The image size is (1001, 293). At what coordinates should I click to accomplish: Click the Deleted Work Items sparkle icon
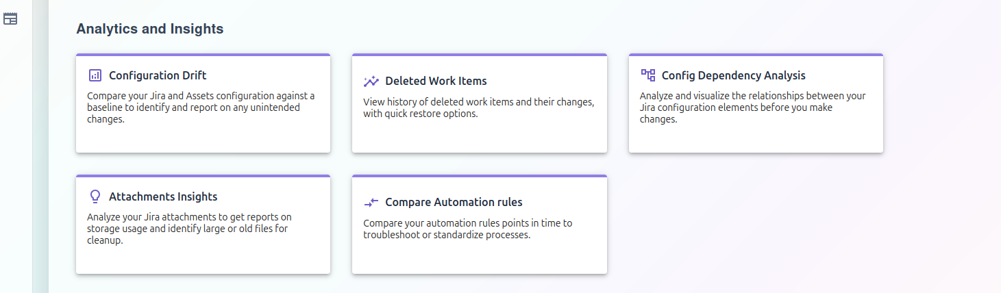(371, 81)
